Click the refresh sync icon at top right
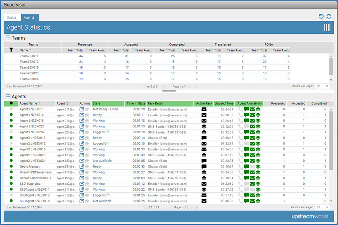The height and width of the screenshot is (225, 338). (x=329, y=16)
